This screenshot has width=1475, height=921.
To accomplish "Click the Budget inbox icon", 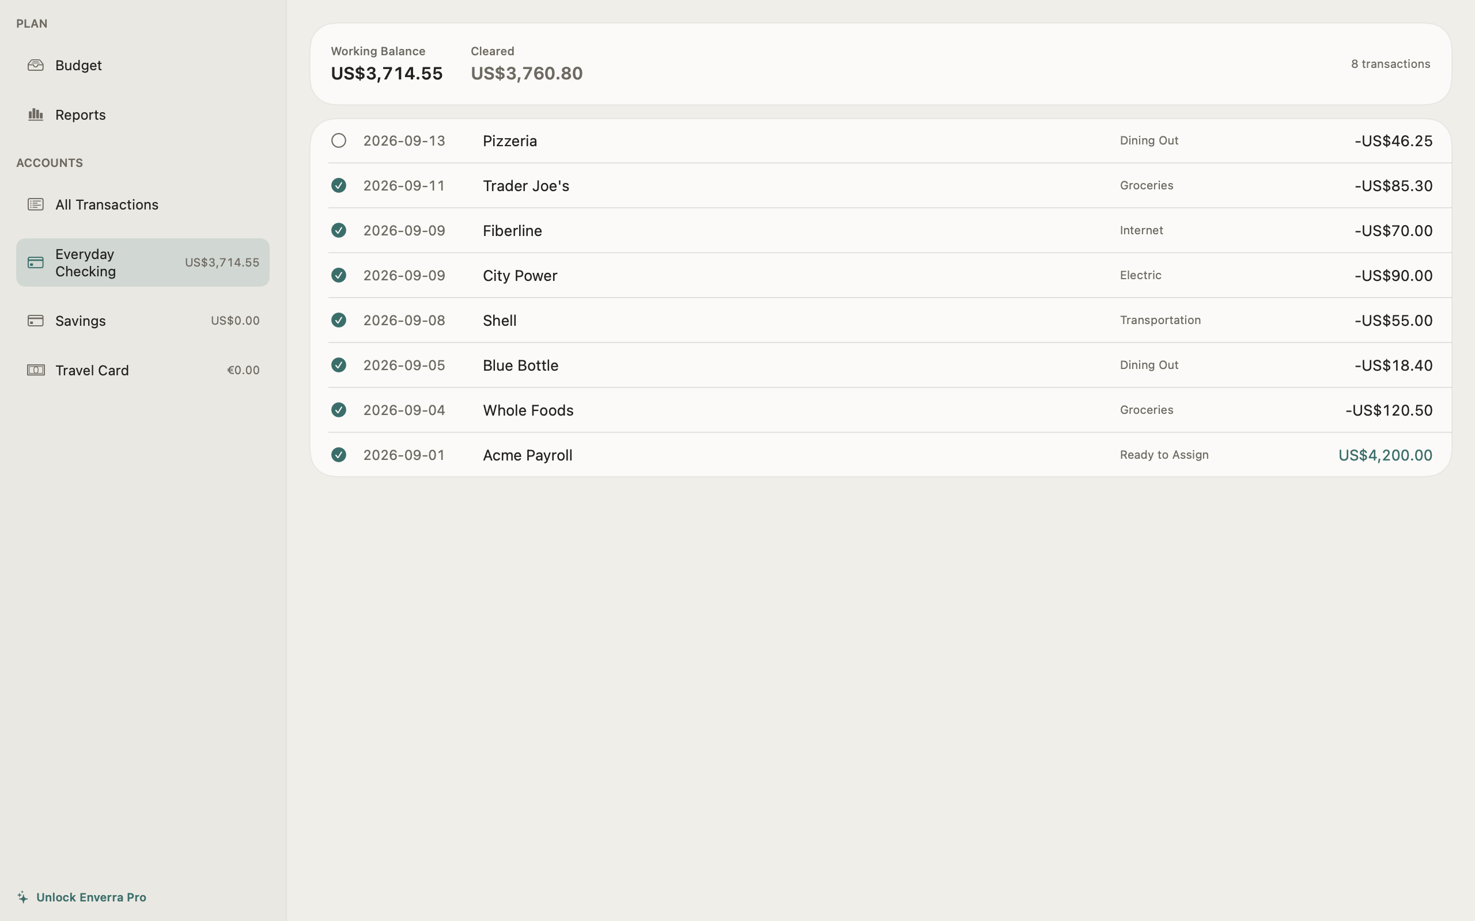I will point(35,65).
